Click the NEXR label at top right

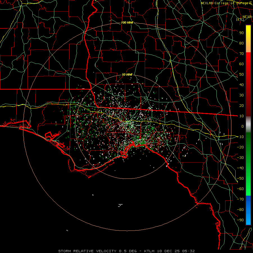[x=247, y=17]
